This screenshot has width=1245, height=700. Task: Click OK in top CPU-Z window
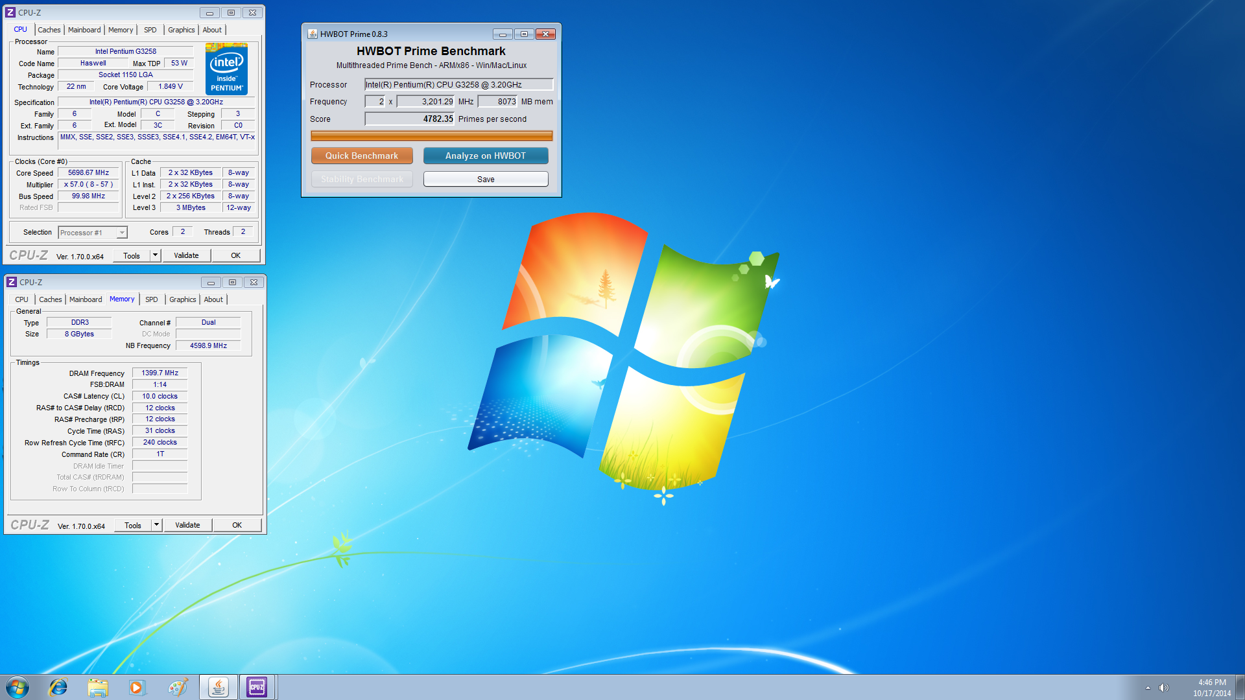tap(236, 255)
